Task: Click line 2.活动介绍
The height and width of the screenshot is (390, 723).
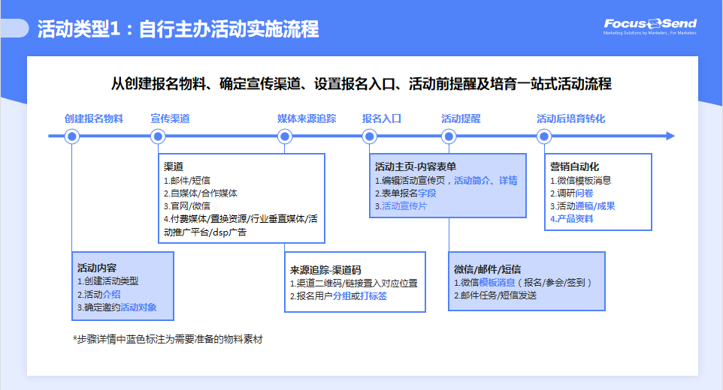Action: click(x=98, y=294)
